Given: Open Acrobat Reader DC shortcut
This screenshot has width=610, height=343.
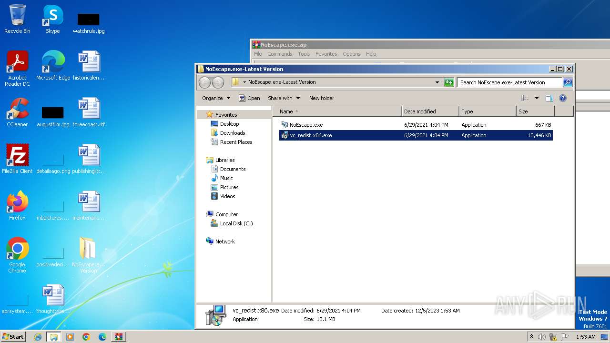Looking at the screenshot, I should pyautogui.click(x=17, y=68).
